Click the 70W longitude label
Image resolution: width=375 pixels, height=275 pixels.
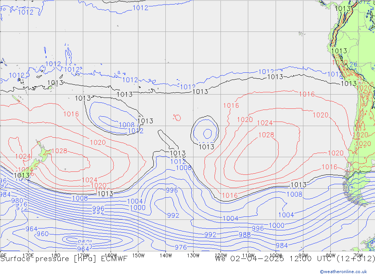pos(358,255)
